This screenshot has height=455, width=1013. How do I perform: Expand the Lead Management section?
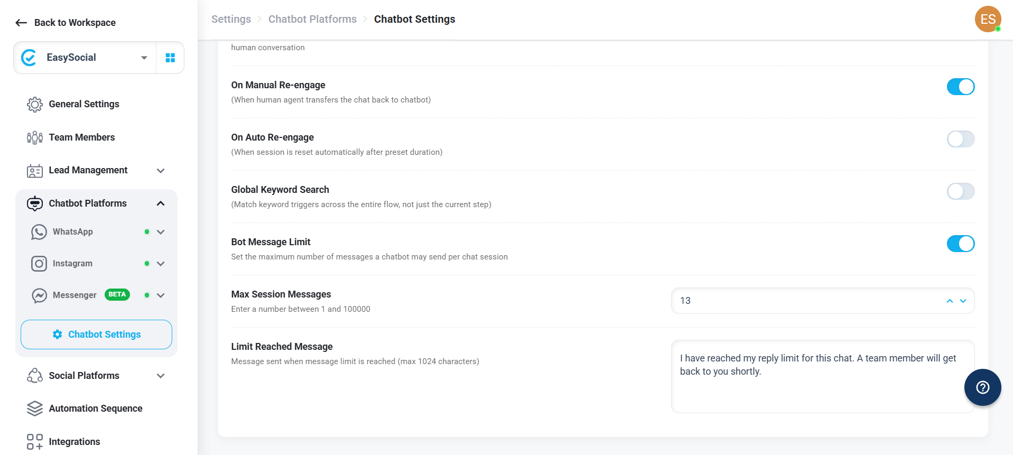tap(161, 171)
